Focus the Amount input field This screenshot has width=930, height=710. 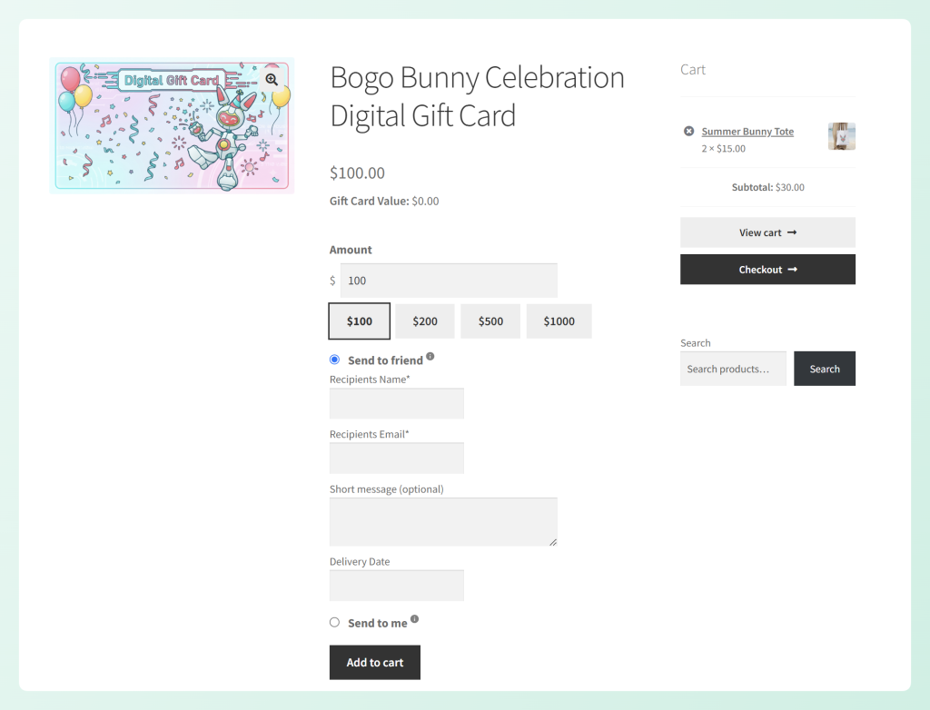coord(449,281)
